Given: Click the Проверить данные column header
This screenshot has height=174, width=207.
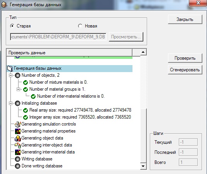Looking at the screenshot, I should click(x=69, y=53).
